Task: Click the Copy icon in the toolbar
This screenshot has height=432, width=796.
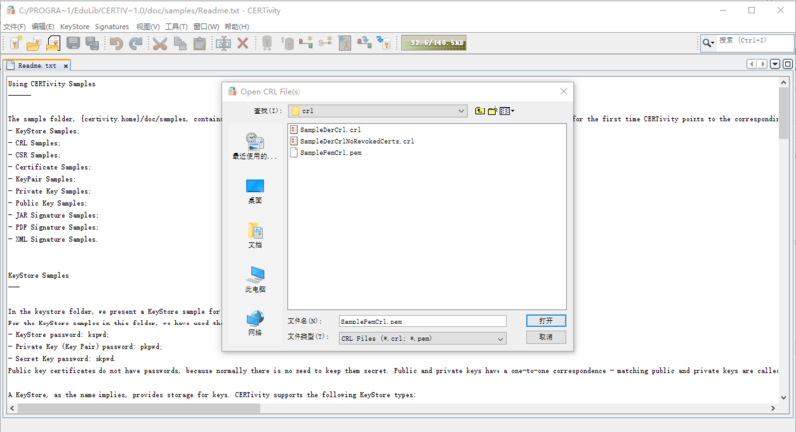Action: click(x=180, y=43)
